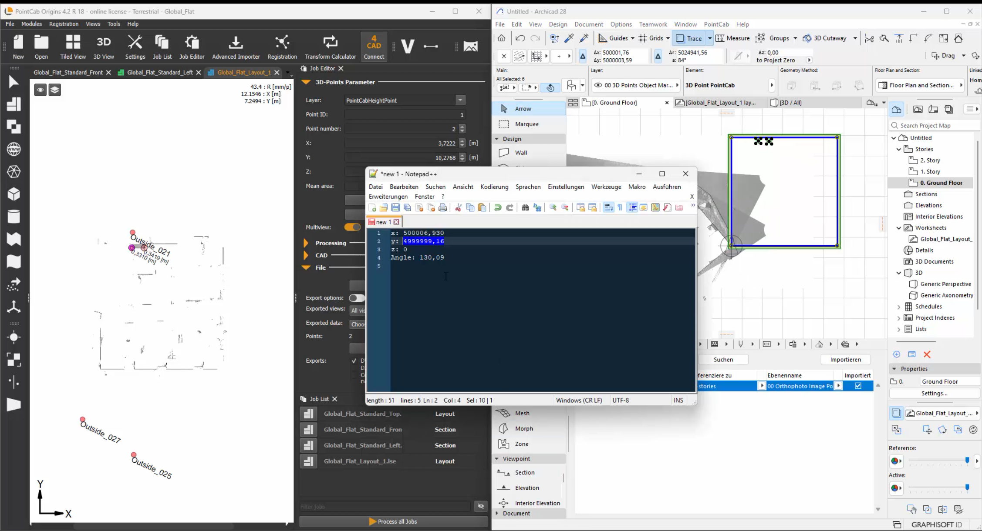Viewport: 982px width, 531px height.
Task: Click the Measure tool in Archicad toolbar
Action: click(732, 38)
